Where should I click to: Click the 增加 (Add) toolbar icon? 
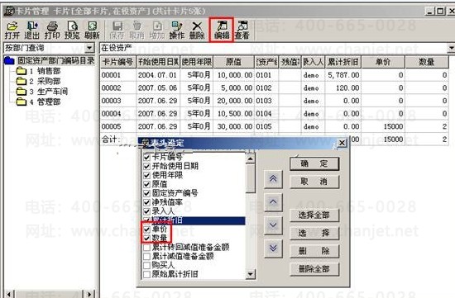point(157,30)
